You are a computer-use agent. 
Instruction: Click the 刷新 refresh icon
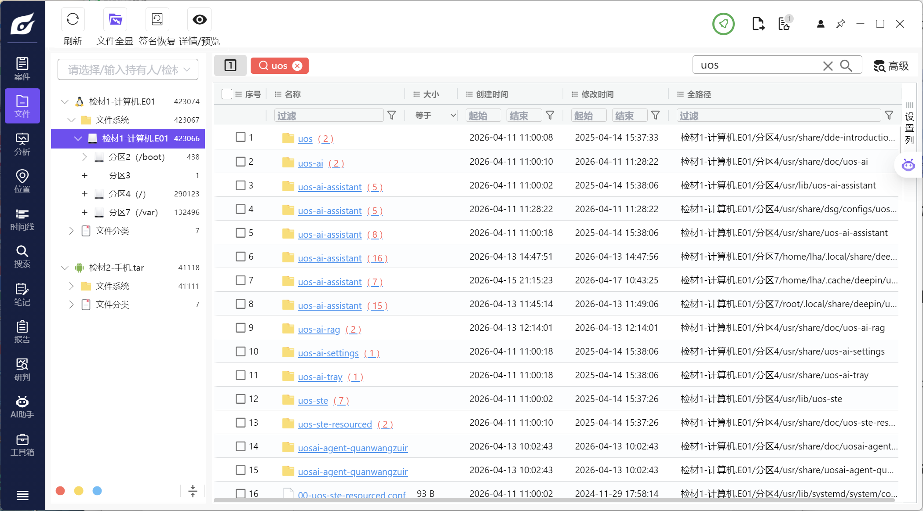click(73, 19)
